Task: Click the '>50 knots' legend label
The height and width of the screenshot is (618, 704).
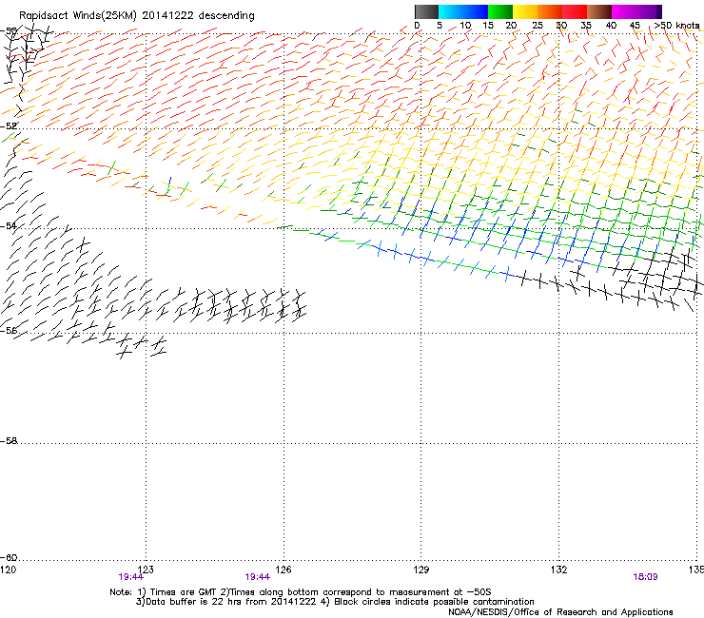Action: click(x=676, y=26)
